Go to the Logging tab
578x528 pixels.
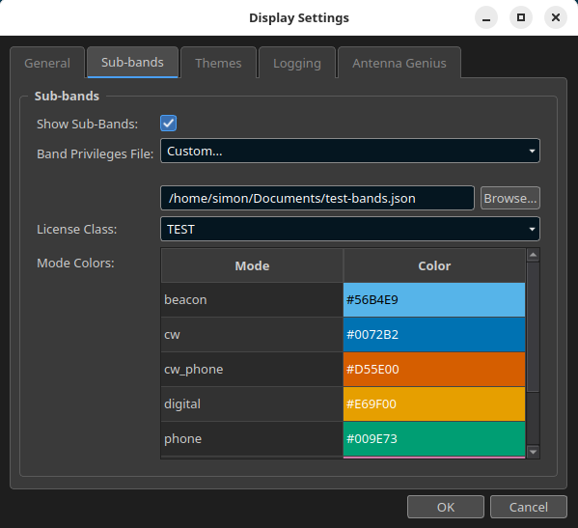point(297,63)
